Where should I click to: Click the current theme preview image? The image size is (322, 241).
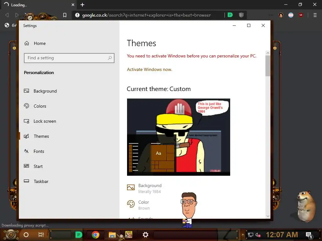(179, 137)
